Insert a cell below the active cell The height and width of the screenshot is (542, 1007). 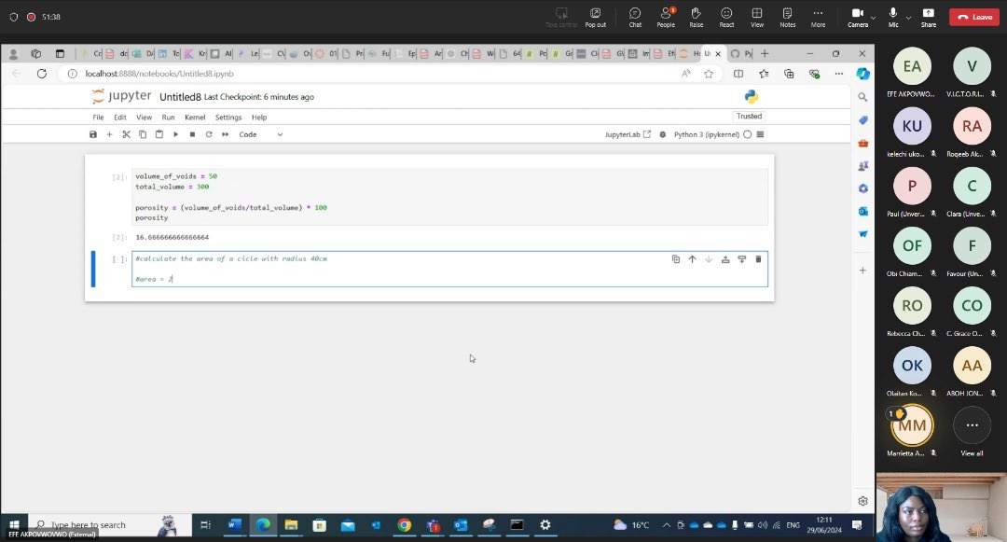tap(742, 258)
